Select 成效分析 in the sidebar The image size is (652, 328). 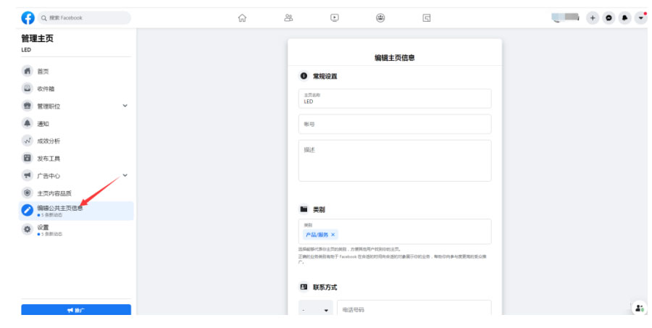click(x=49, y=140)
